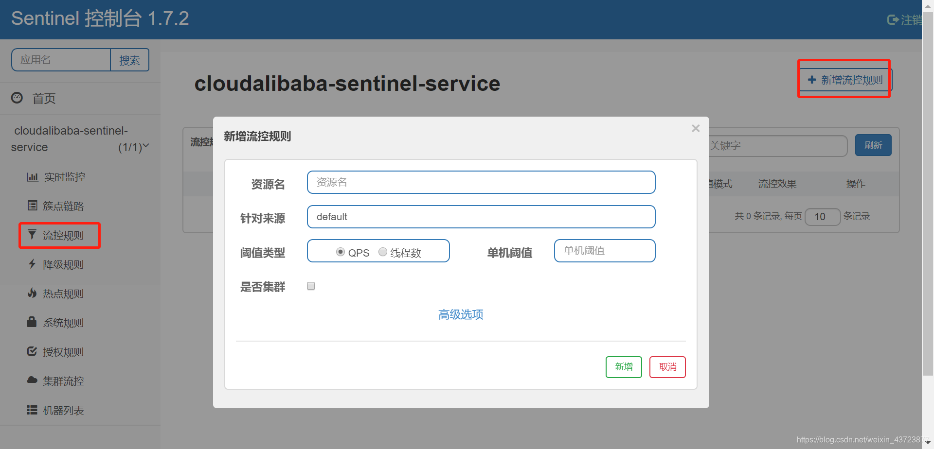Screen dimensions: 934x449
Task: Click the 新增流控规则 button
Action: click(x=845, y=80)
